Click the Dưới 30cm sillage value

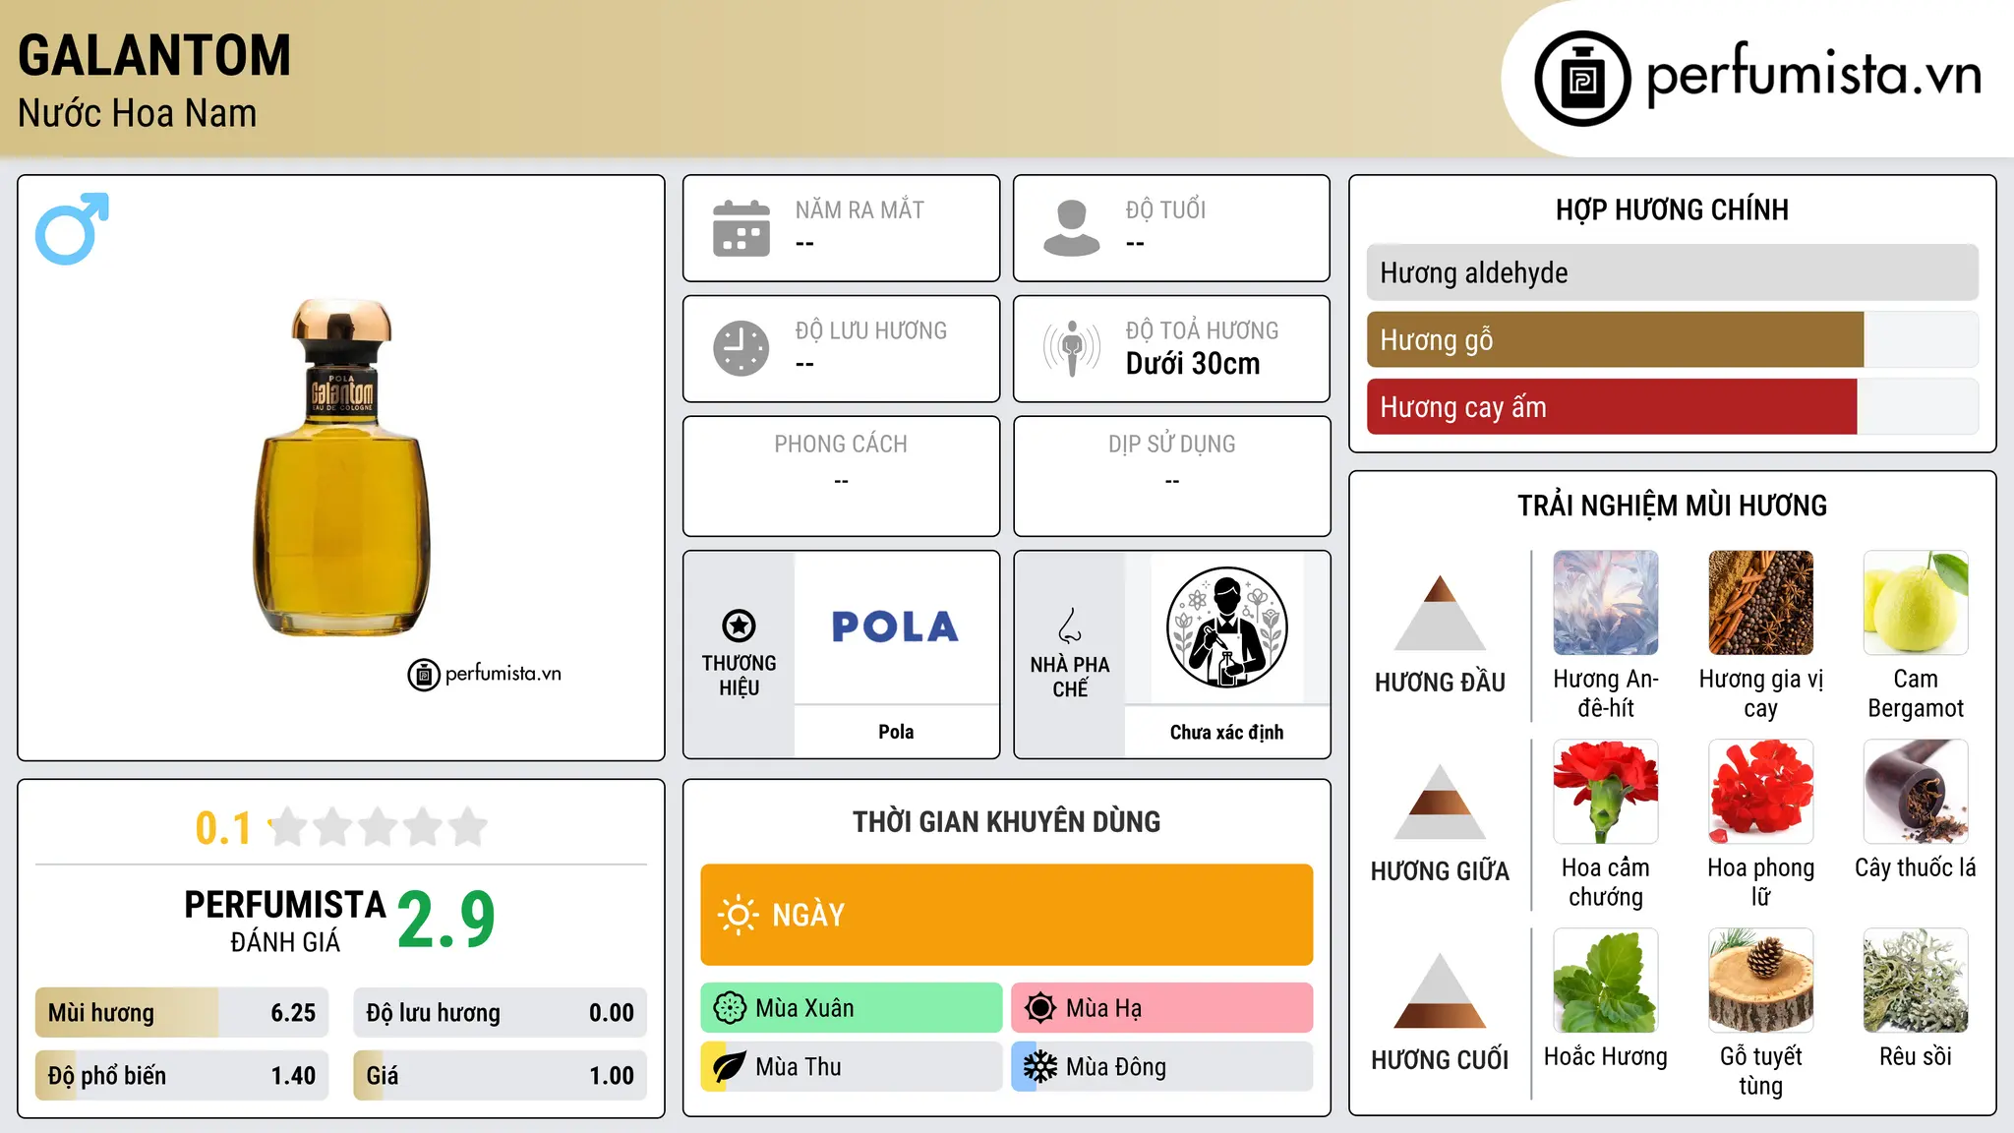click(x=1193, y=364)
